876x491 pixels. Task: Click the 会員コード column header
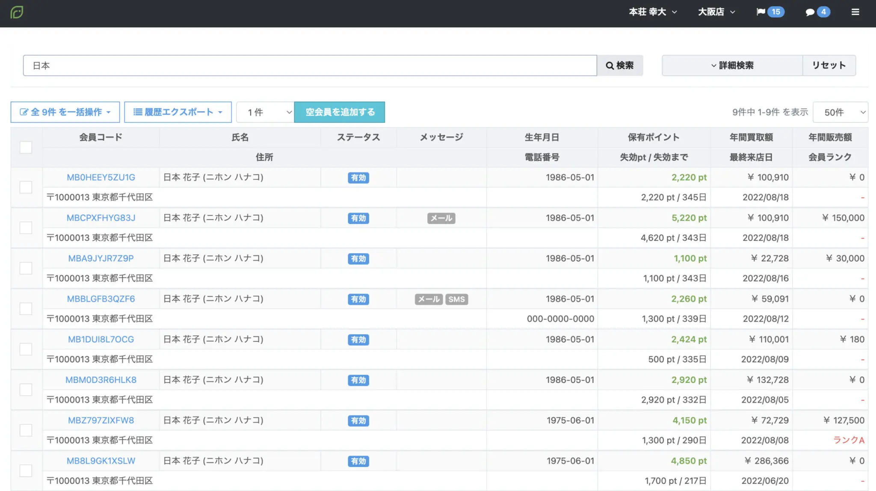(101, 137)
